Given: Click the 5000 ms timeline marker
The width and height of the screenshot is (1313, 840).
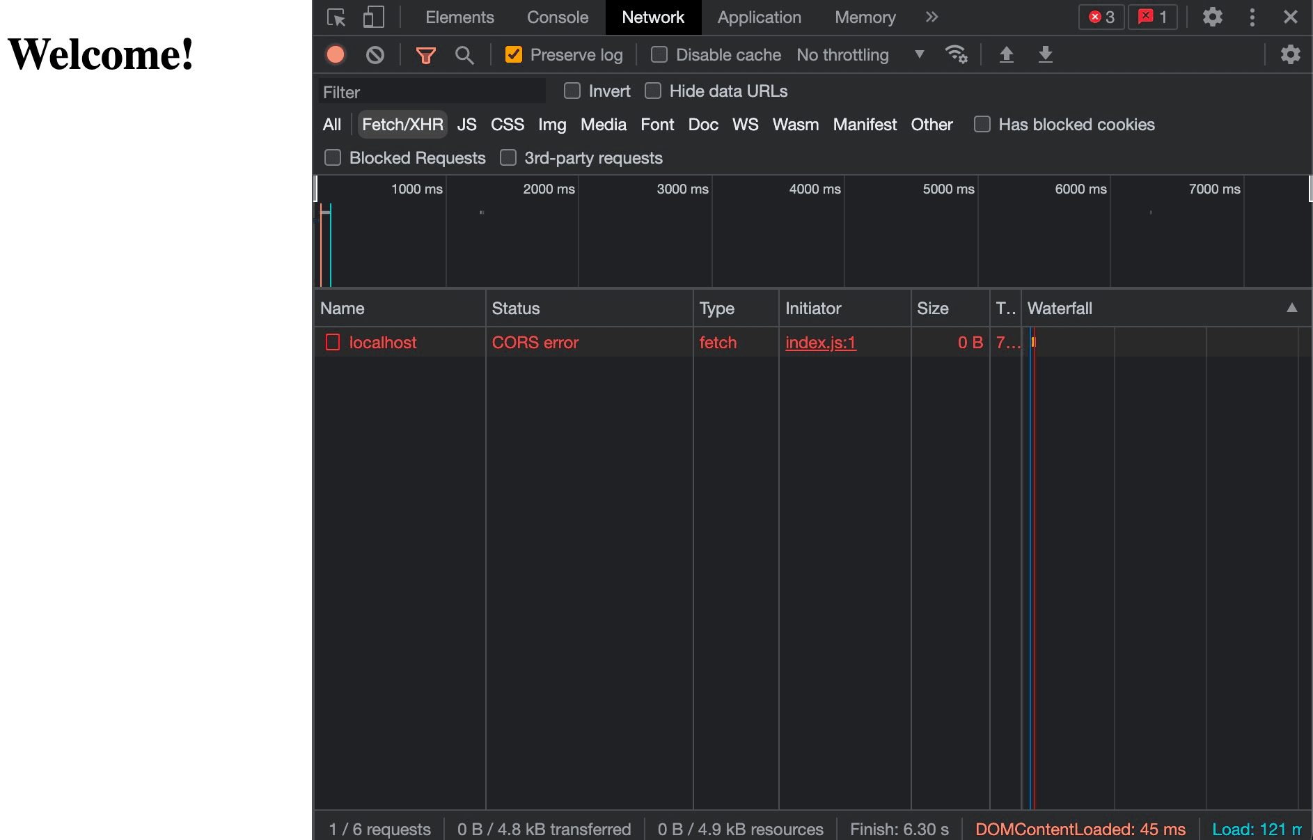Looking at the screenshot, I should coord(948,189).
